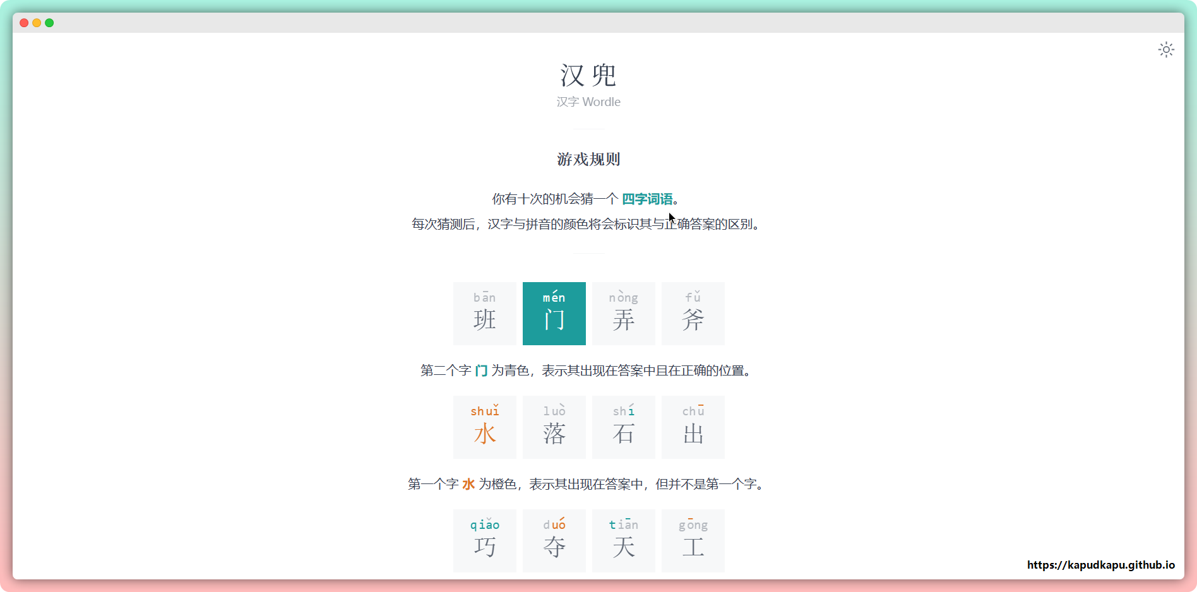Image resolution: width=1197 pixels, height=592 pixels.
Task: Click the 天 character tile
Action: (623, 541)
